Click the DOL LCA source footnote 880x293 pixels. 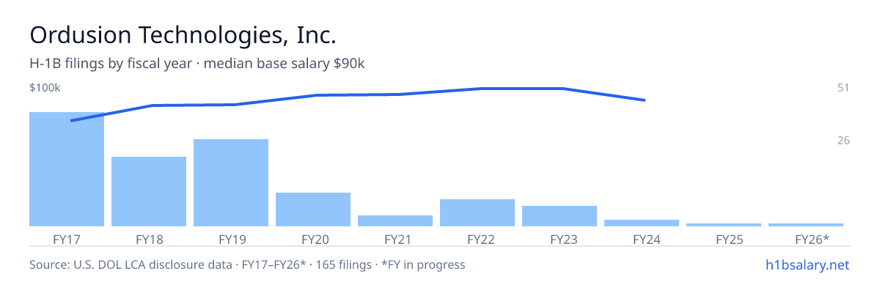point(247,264)
